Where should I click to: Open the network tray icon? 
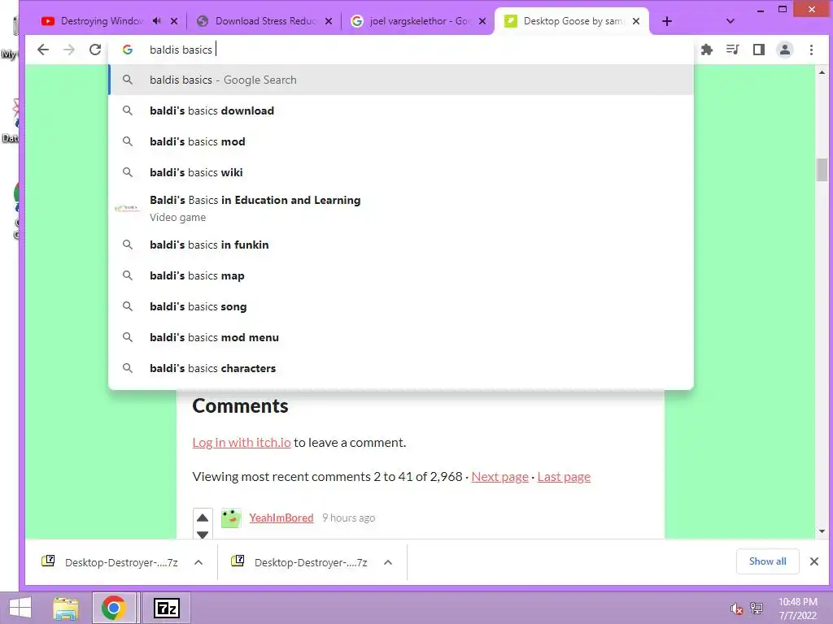pyautogui.click(x=756, y=609)
